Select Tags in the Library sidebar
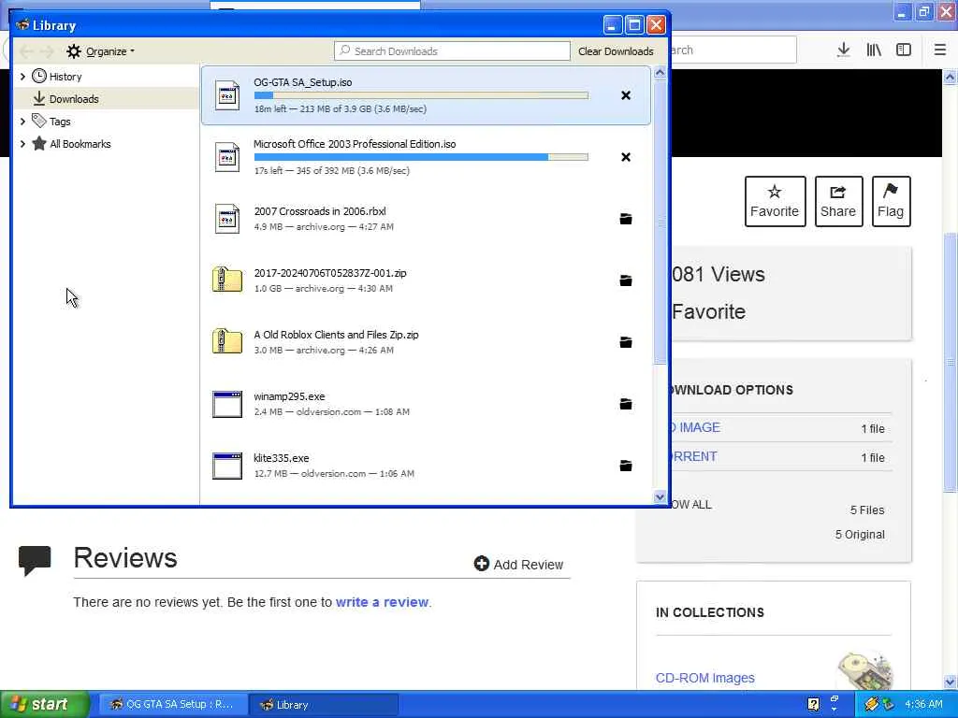The image size is (958, 718). [60, 122]
